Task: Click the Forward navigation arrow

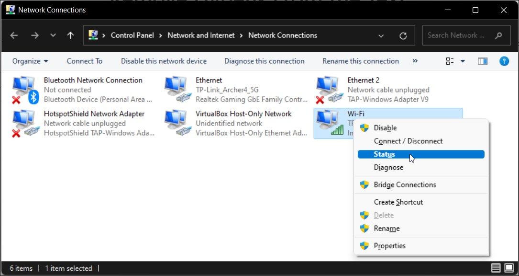Action: pos(35,35)
